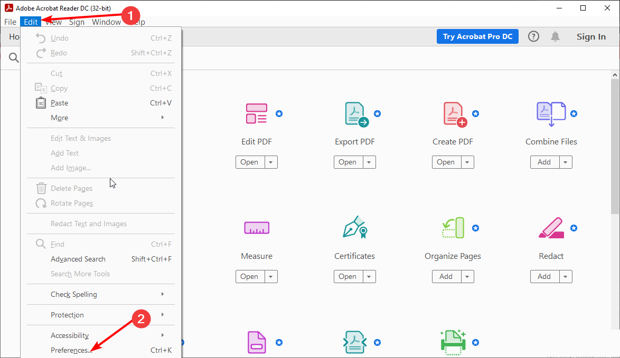This screenshot has height=358, width=620.
Task: Click the Paste clipboard icon in menu
Action: click(x=41, y=103)
